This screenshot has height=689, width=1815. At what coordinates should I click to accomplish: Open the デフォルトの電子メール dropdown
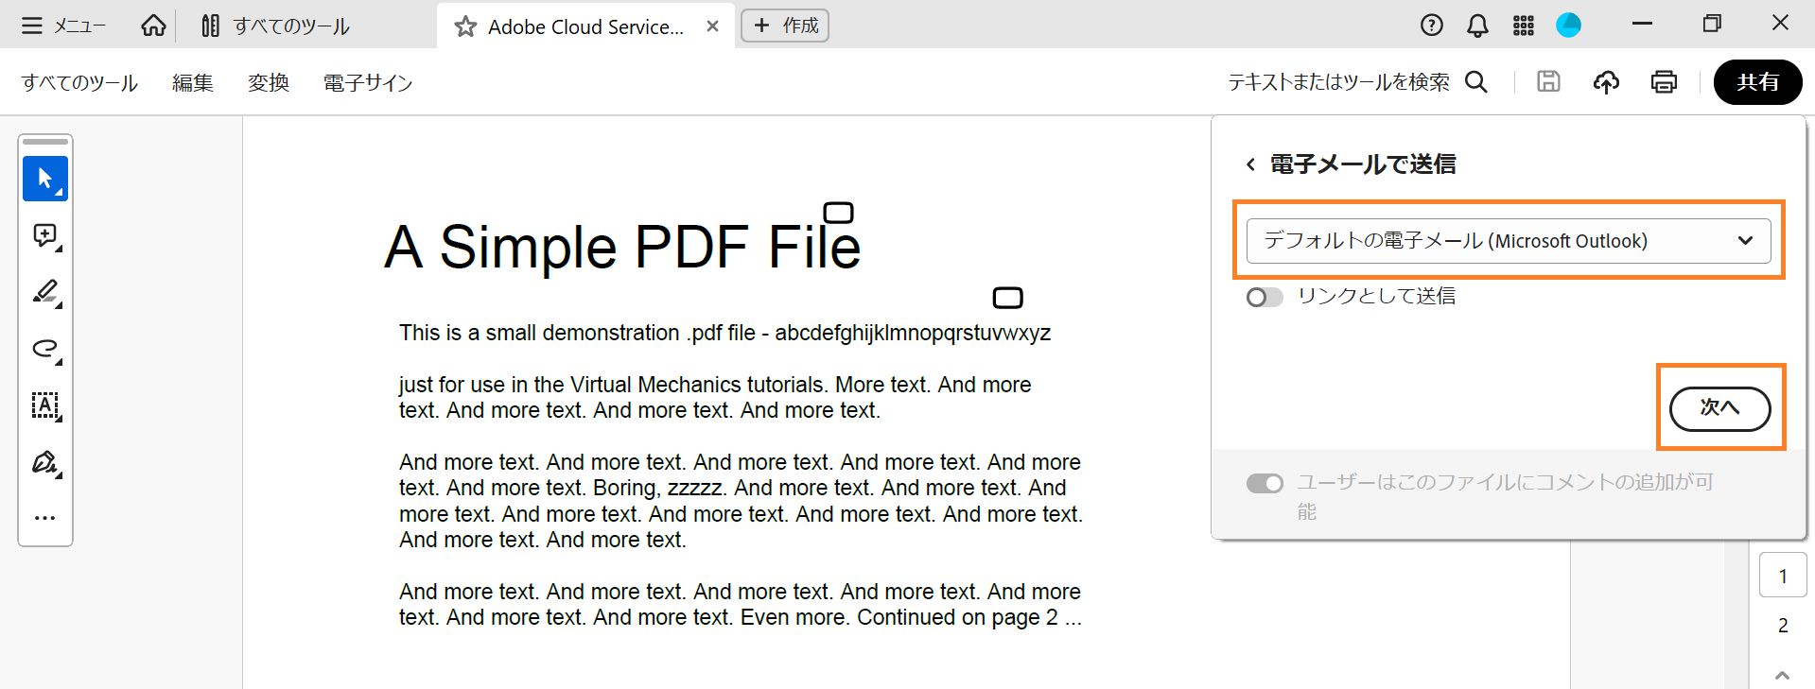[x=1508, y=241]
